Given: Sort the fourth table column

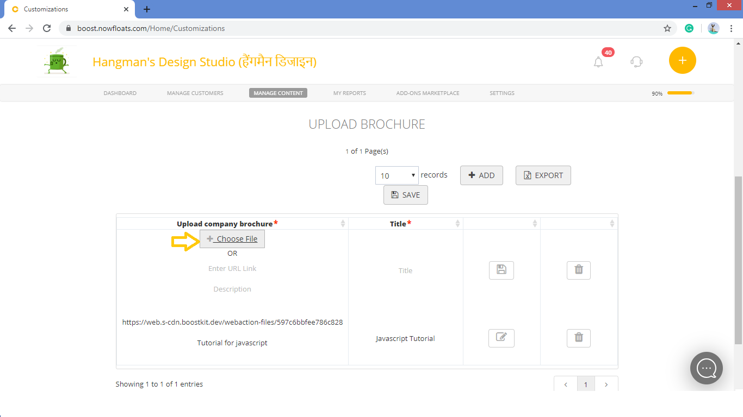Looking at the screenshot, I should 579,224.
